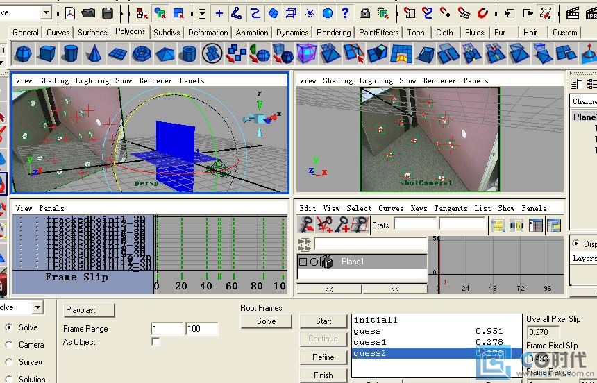This screenshot has height=383, width=597.
Task: Enable snap to curves magnet
Action: click(427, 13)
